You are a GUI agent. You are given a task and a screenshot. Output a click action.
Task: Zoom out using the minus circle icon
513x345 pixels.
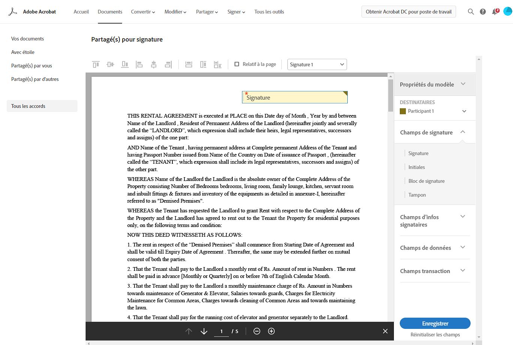coord(257,331)
